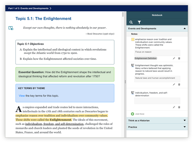Click the 'Add Note' label
This screenshot has height=145, width=194.
[x=140, y=114]
